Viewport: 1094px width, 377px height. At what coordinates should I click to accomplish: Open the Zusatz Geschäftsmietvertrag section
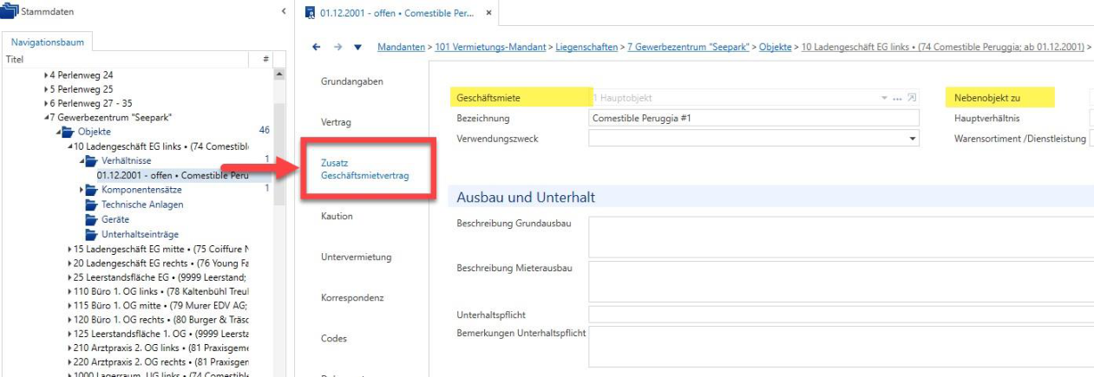(364, 170)
